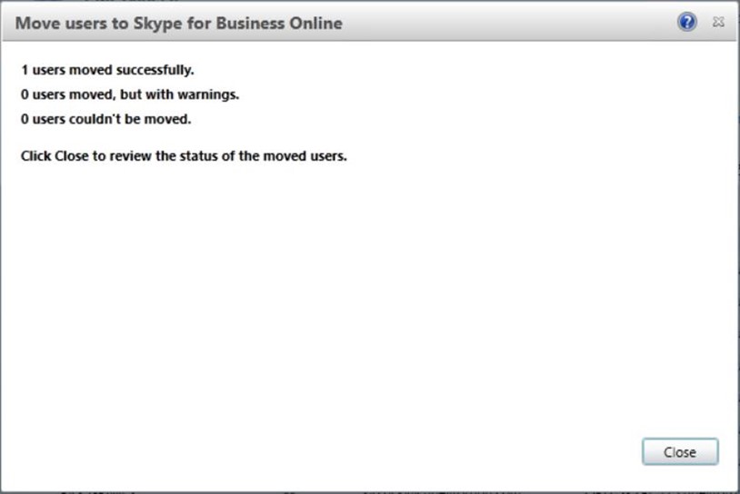Screen dimensions: 740x494
Task: Select the '1 users moved successfully' line
Action: click(107, 70)
